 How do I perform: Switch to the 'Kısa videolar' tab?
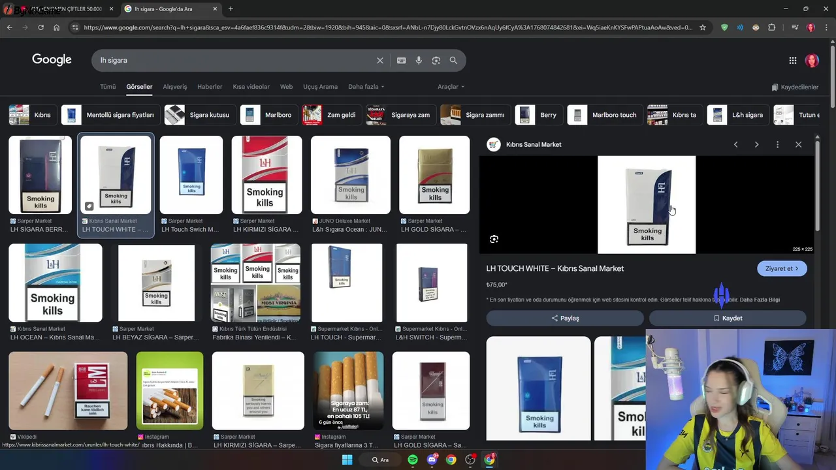pos(251,86)
